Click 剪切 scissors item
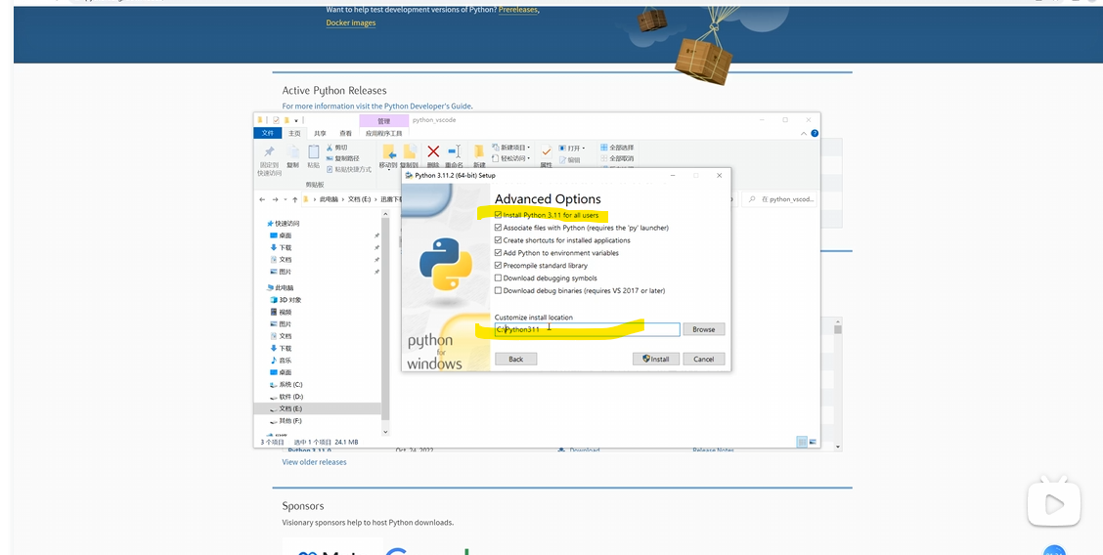Viewport: 1103px width, 555px height. point(336,148)
